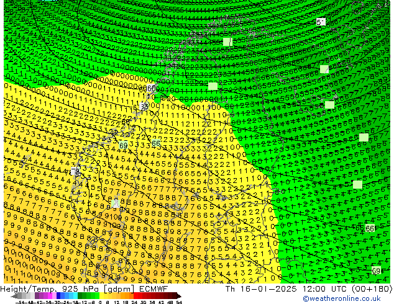The width and height of the screenshot is (394, 304).
Task: Click the dark right arrow end of the color scale
Action: (178, 296)
